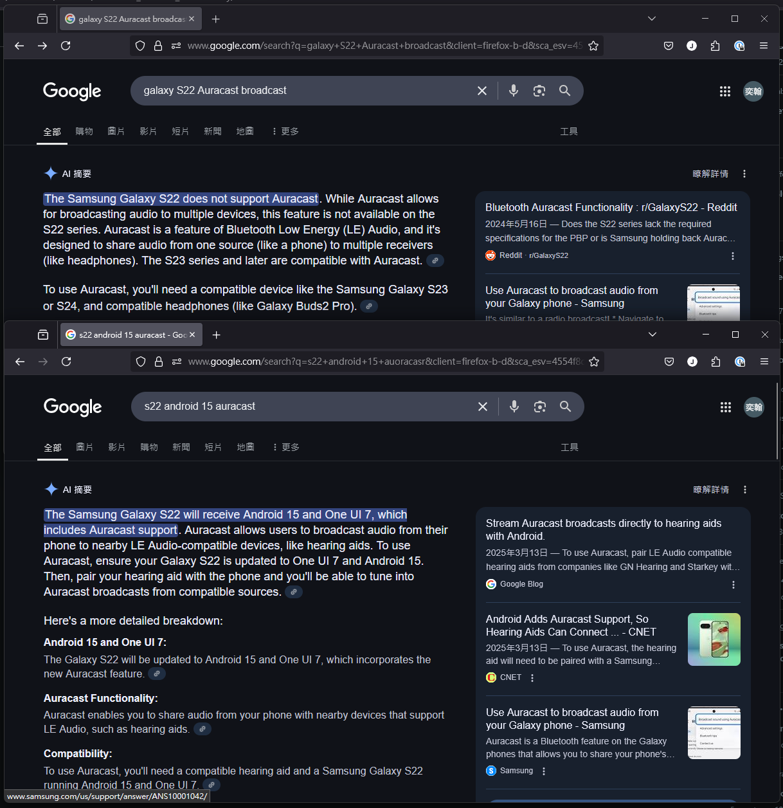Focus URL bar in top Firefox window
The width and height of the screenshot is (783, 808).
[384, 46]
